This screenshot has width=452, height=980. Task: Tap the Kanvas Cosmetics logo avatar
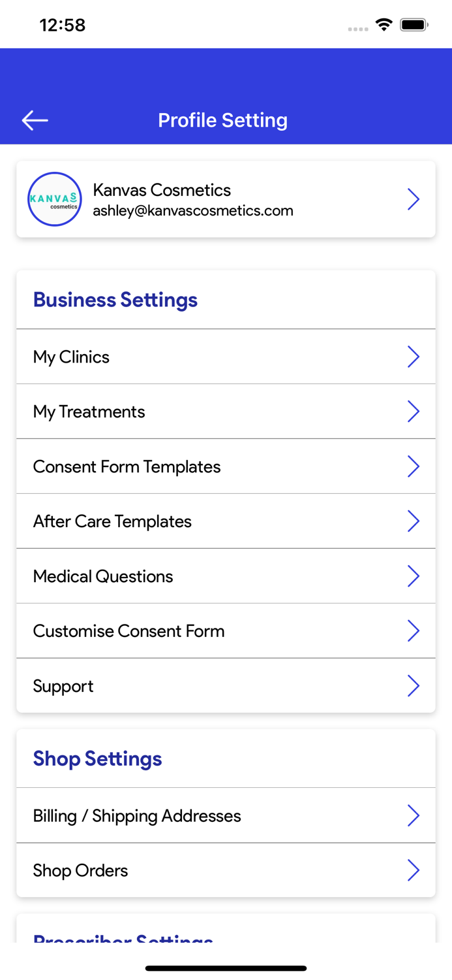click(x=55, y=199)
